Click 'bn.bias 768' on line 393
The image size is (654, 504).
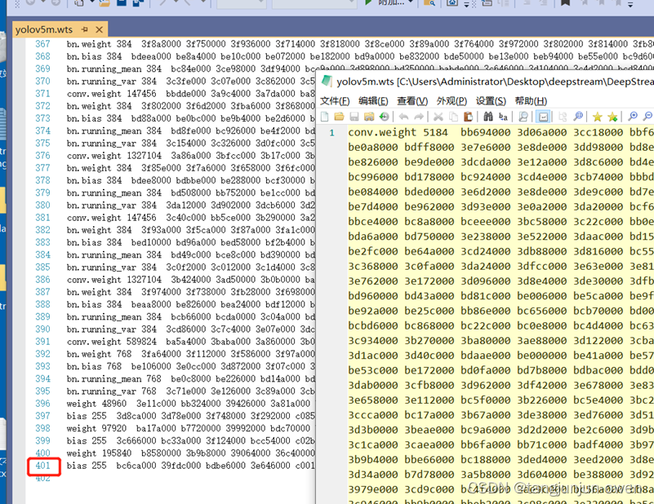pos(94,366)
